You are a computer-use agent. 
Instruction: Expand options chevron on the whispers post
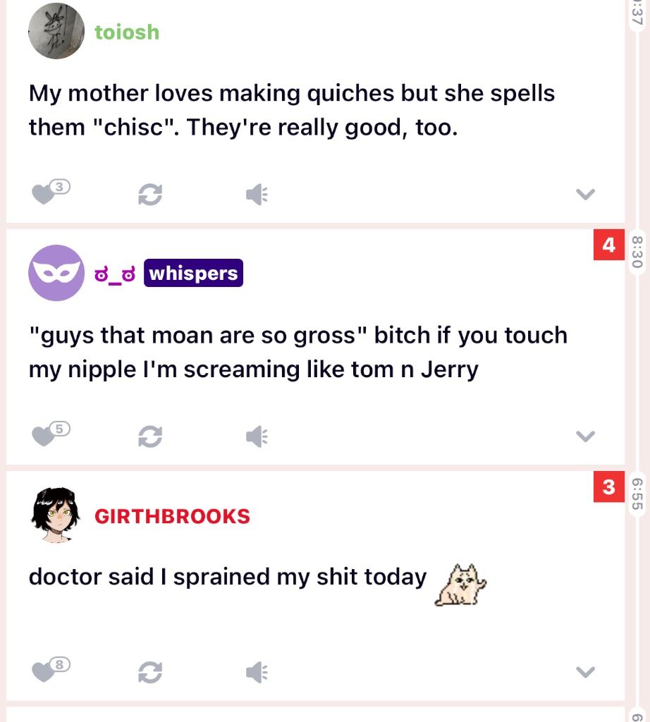click(x=585, y=436)
